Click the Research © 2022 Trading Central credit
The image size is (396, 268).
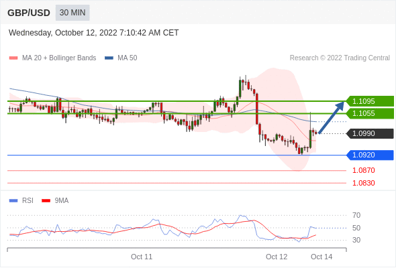point(340,58)
